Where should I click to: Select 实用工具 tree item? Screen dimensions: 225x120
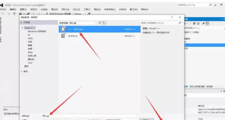pos(32,56)
